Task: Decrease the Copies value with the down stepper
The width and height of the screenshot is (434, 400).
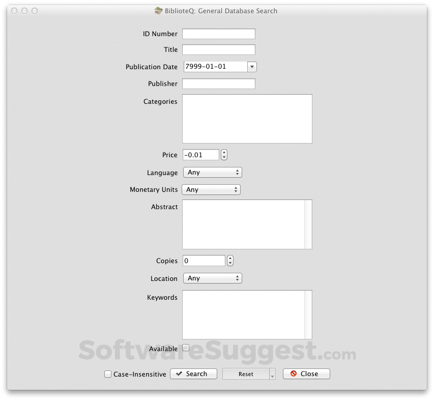Action: [x=230, y=263]
